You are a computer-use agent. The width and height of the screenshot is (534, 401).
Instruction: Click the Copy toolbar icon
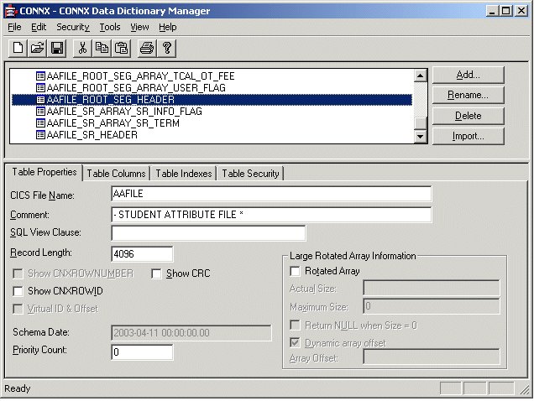click(102, 48)
